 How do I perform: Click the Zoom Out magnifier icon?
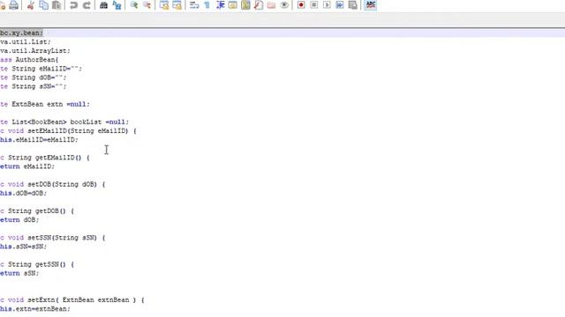[x=147, y=5]
